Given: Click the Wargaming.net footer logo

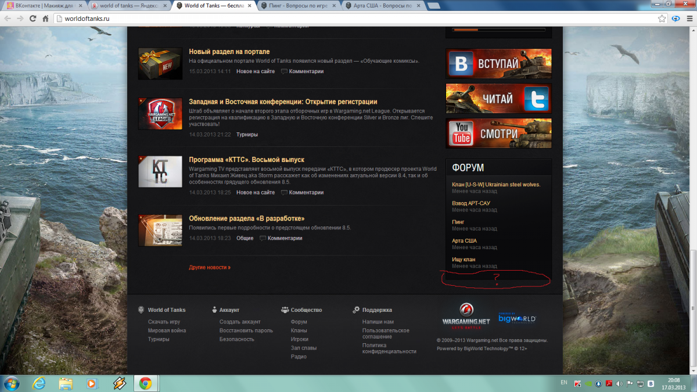Looking at the screenshot, I should (466, 316).
